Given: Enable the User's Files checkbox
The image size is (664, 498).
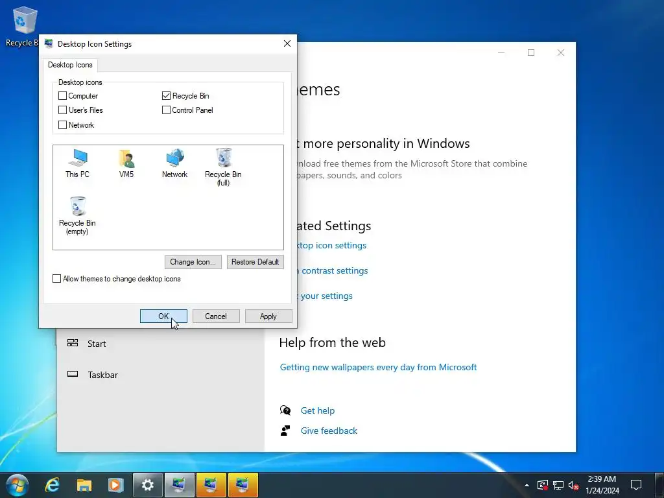Looking at the screenshot, I should tap(62, 110).
